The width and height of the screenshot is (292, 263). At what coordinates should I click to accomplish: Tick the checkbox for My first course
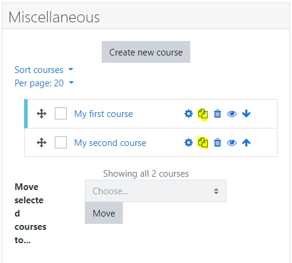click(x=61, y=113)
